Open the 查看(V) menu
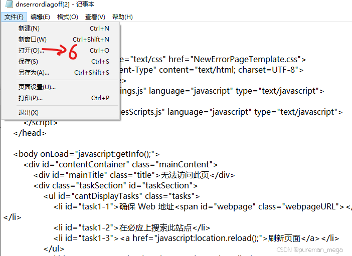Screen dimensions: 352x256 point(95,17)
